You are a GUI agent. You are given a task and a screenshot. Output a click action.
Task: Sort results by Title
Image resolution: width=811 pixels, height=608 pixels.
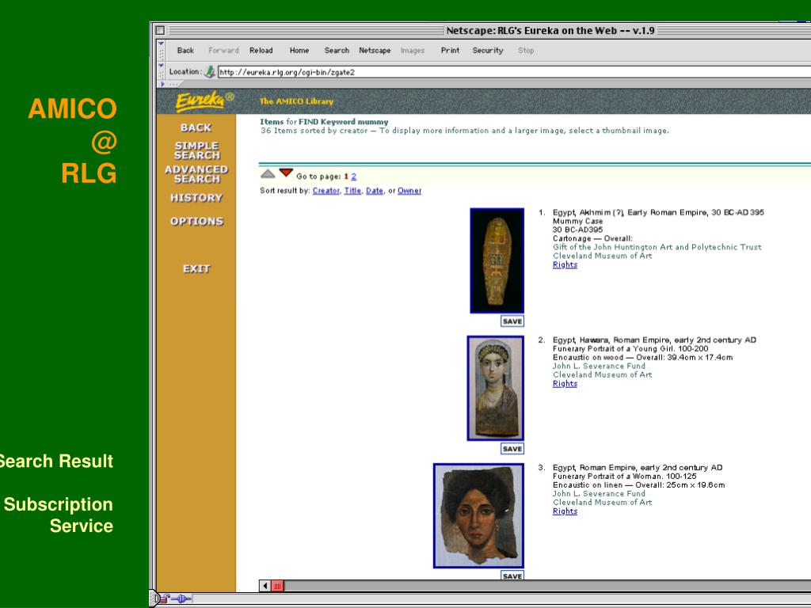click(352, 191)
